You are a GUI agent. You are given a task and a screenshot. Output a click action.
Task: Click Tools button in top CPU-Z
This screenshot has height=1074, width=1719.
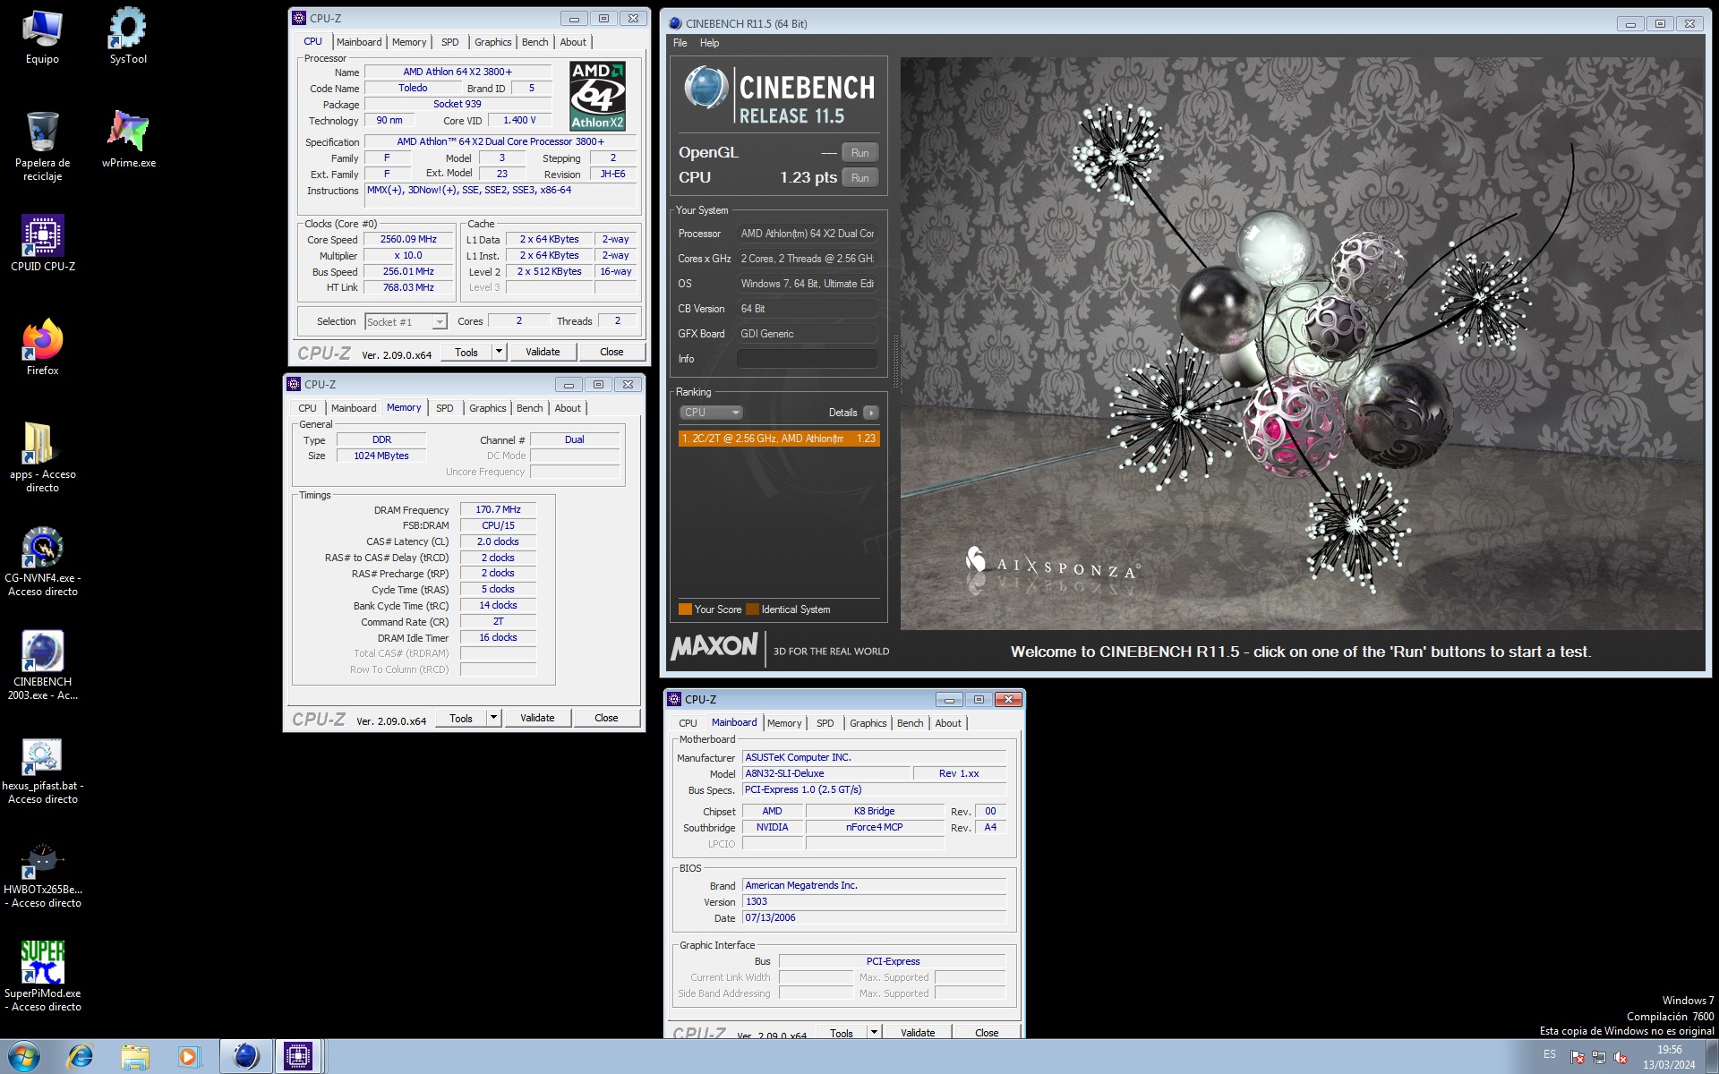tap(466, 352)
